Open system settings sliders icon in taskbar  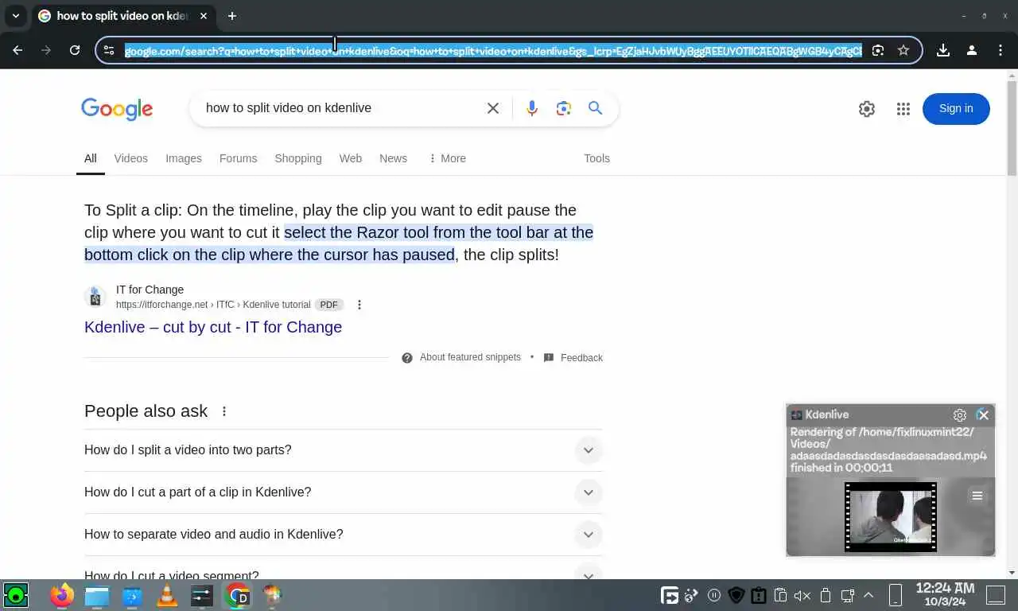[x=202, y=595]
